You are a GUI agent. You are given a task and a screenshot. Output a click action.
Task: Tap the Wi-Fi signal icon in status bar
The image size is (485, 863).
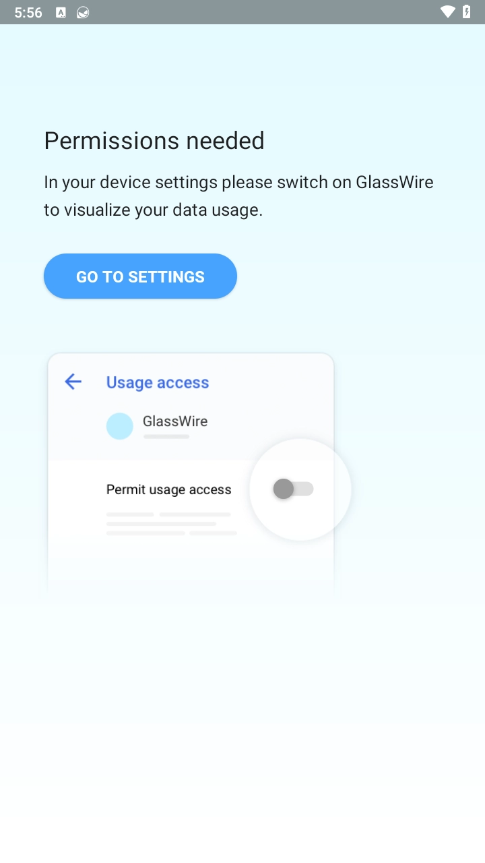pyautogui.click(x=447, y=12)
